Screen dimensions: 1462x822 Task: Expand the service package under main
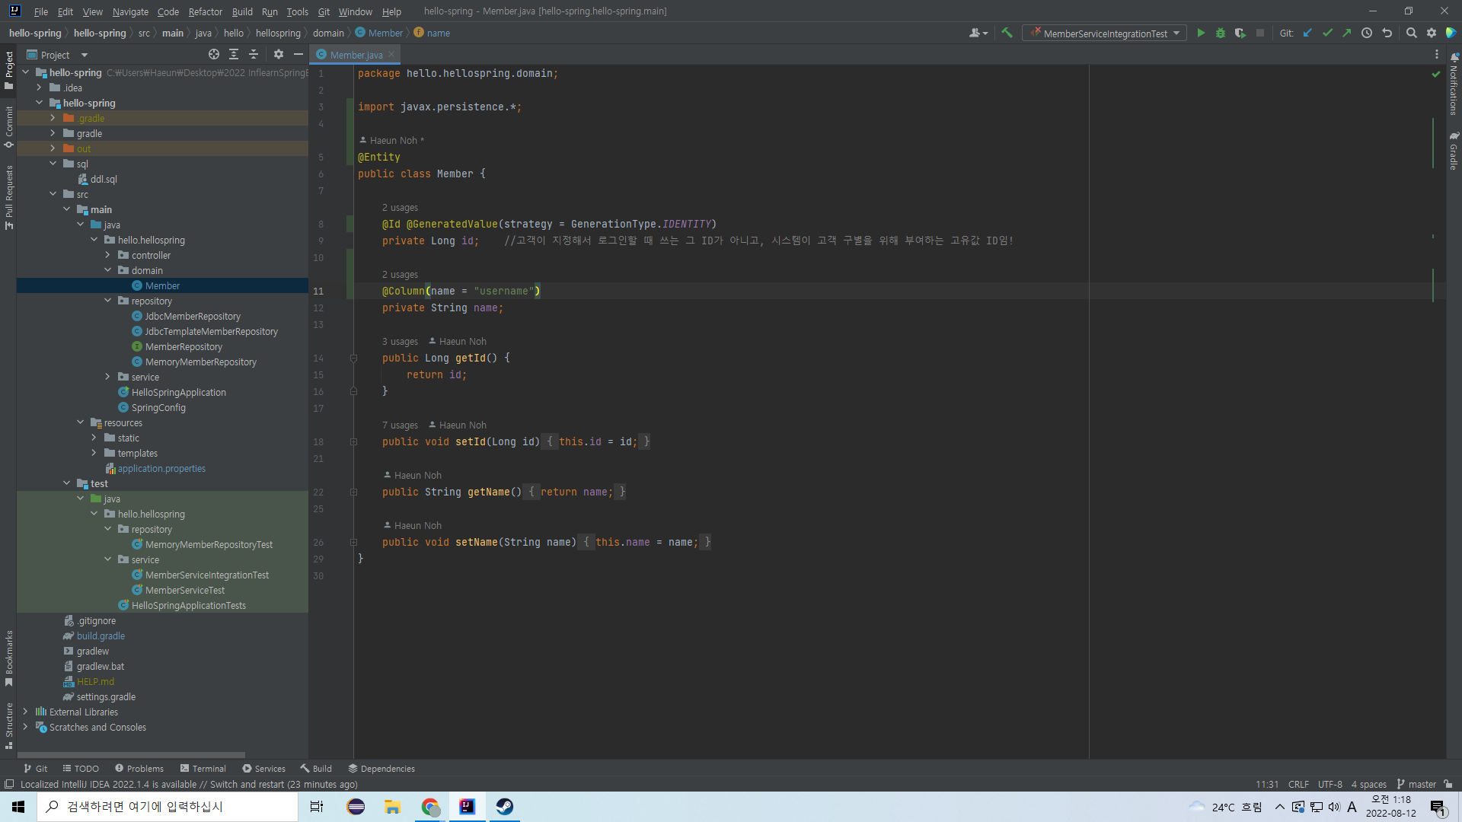(107, 377)
